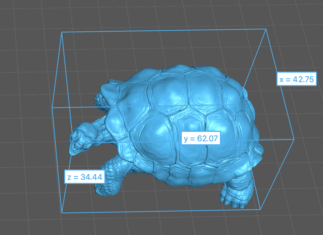The image size is (323, 235).
Task: Click the upper-left back corner of the bounding box
Action: click(x=62, y=32)
